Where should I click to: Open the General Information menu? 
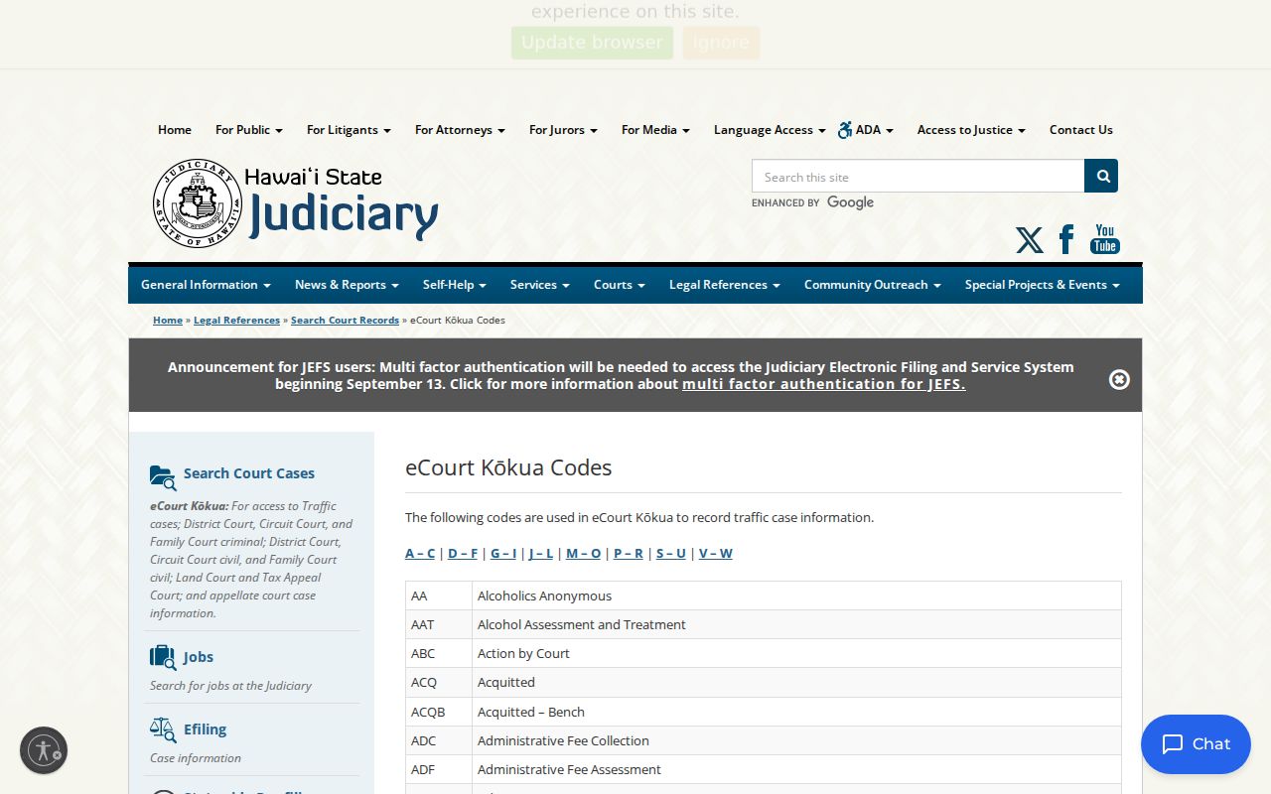206,285
